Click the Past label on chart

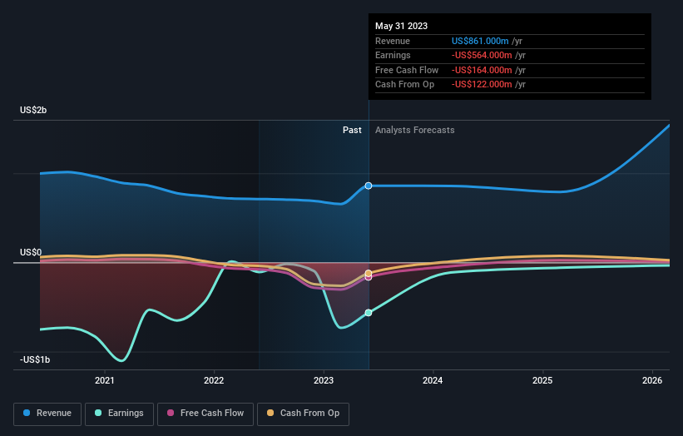[352, 131]
